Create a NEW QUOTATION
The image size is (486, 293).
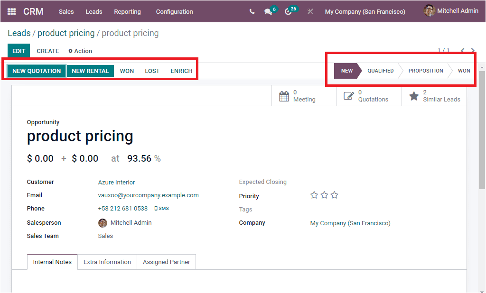click(36, 70)
